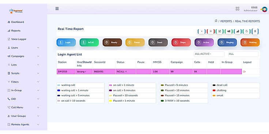Expand the Campaigns submenu chevron
Image resolution: width=269 pixels, height=134 pixels.
tap(38, 56)
